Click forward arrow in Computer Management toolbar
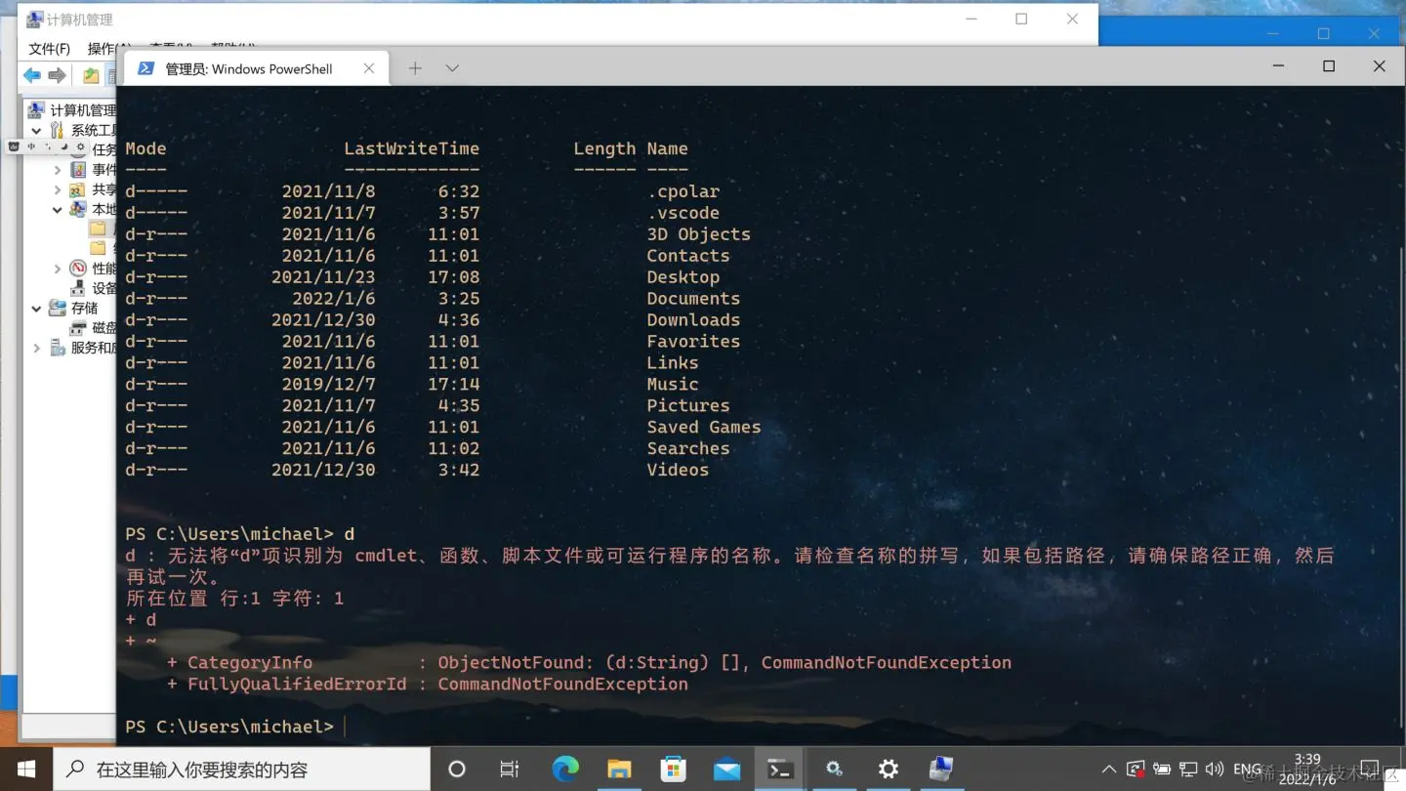Screen dimensions: 1406x791 58,75
